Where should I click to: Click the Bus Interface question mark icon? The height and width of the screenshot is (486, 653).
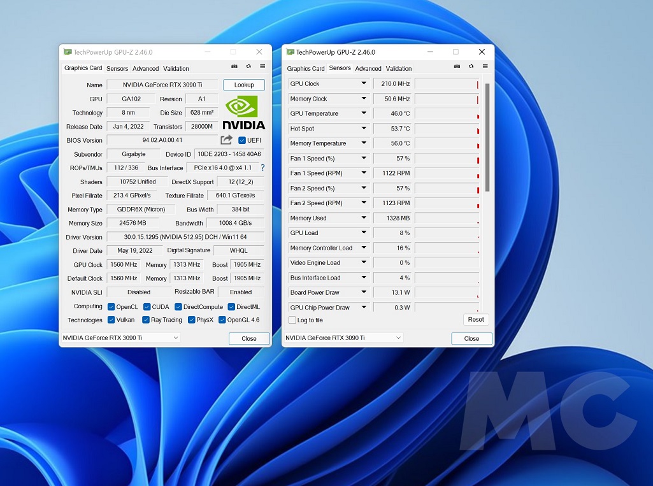click(262, 168)
